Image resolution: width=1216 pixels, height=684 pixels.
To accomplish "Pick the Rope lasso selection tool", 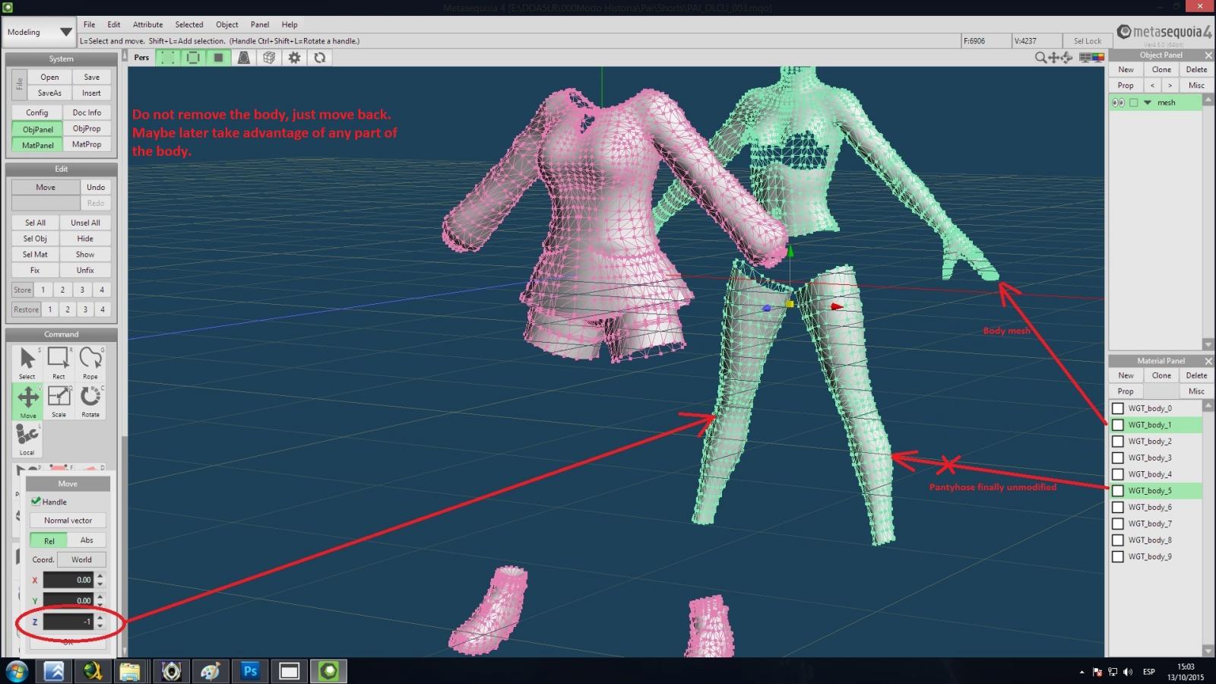I will 90,363.
